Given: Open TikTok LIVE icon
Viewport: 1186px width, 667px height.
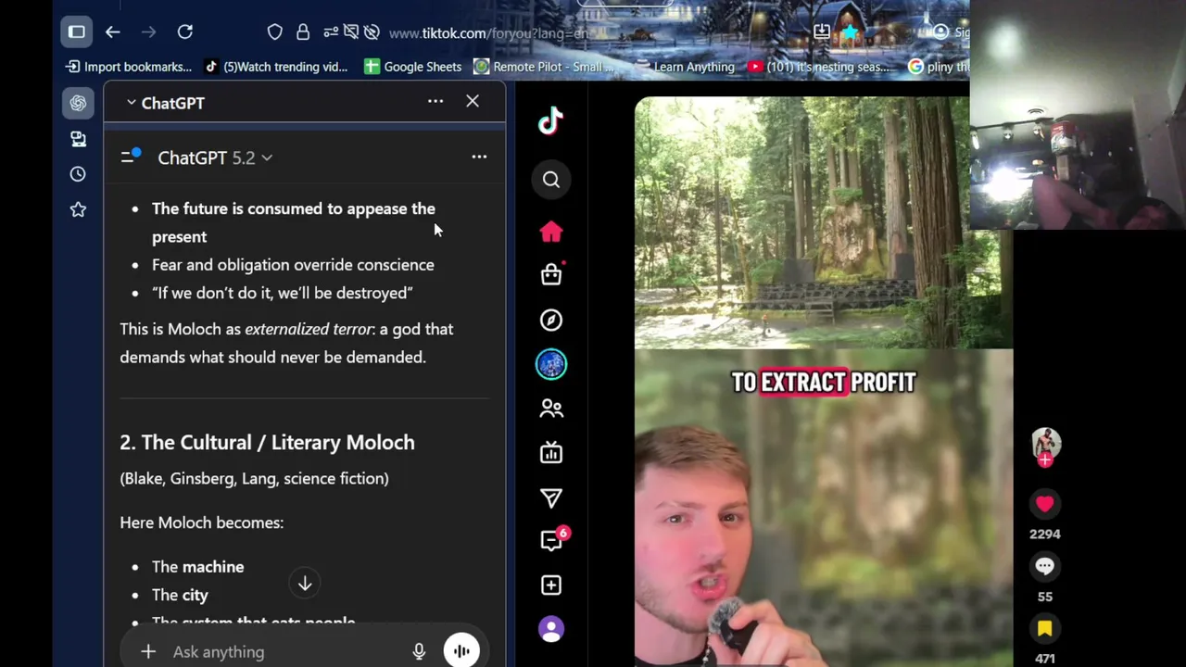Looking at the screenshot, I should [551, 453].
